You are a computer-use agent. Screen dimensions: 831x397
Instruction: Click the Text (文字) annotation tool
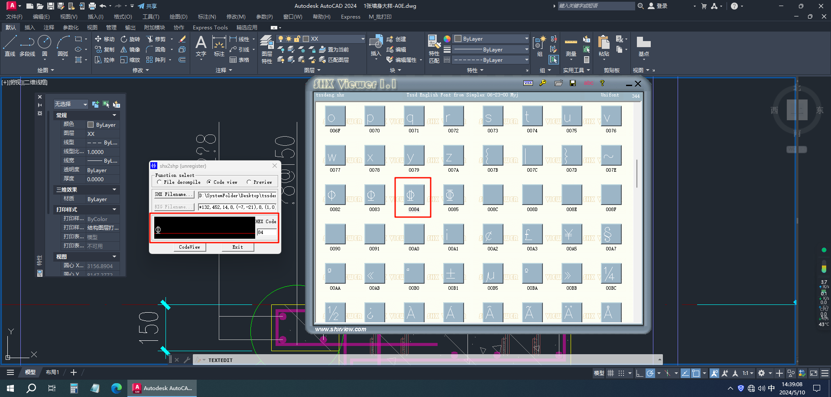(201, 46)
